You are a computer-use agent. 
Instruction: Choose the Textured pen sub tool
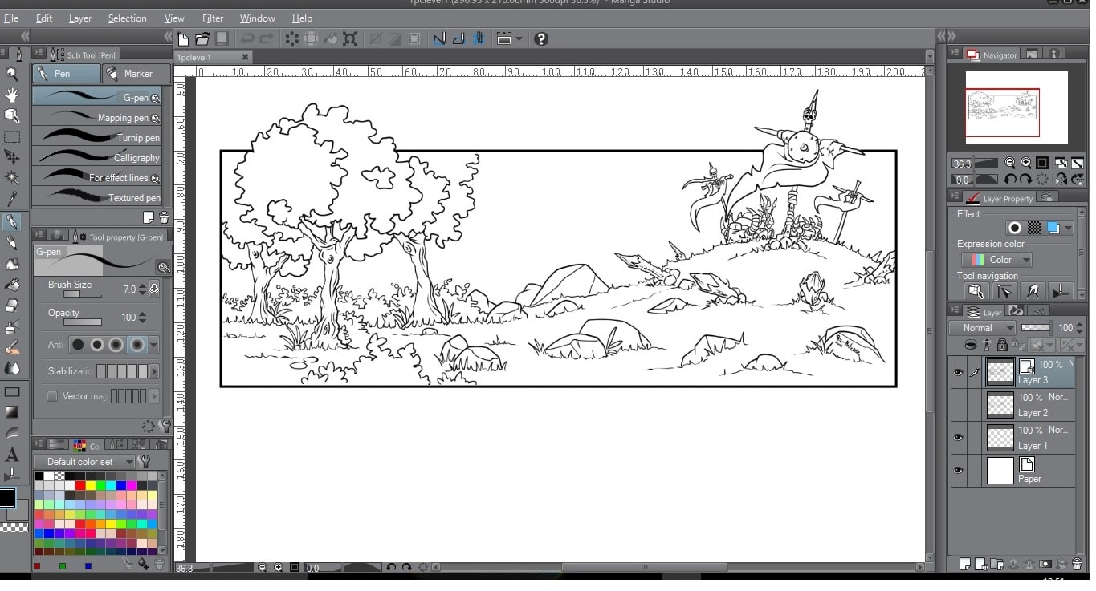[x=97, y=197]
